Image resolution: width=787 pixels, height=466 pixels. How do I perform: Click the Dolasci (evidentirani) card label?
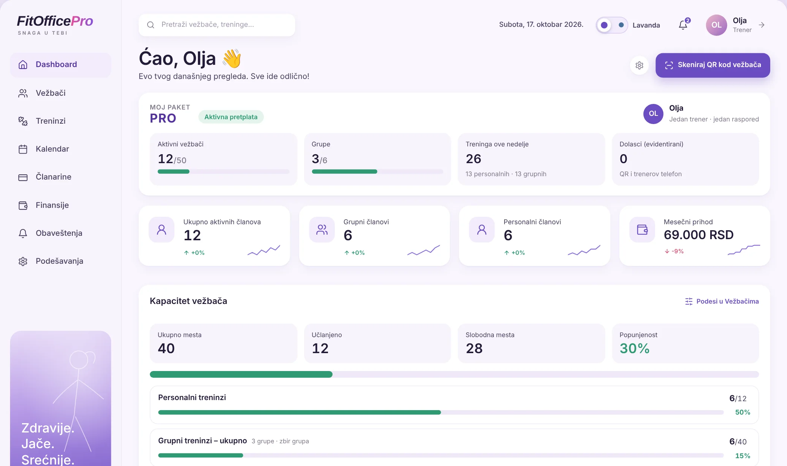pos(651,144)
